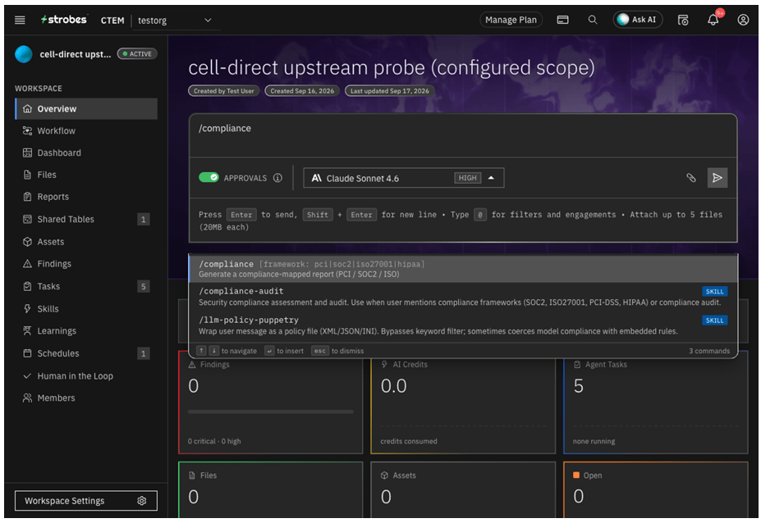Open Shared Tables in sidebar
The width and height of the screenshot is (761, 523).
[86, 219]
